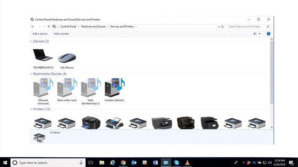Open the Action Center notifications
The image size is (298, 167).
(x=291, y=162)
